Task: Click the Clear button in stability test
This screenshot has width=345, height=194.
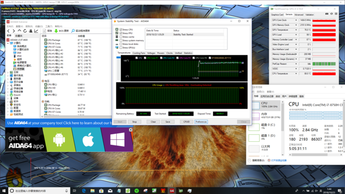Action: [x=153, y=122]
